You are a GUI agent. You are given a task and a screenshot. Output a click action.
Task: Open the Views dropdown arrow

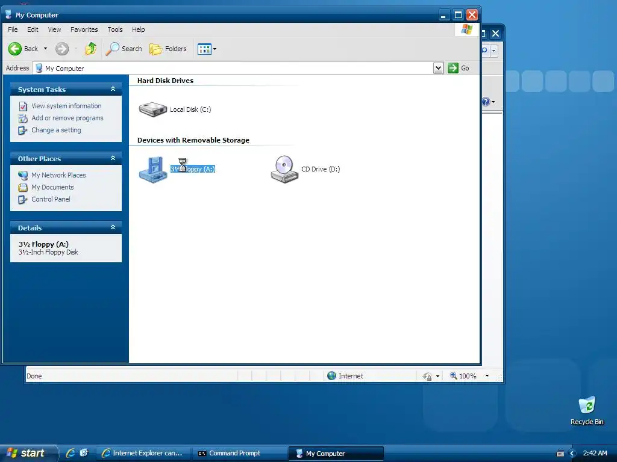pos(215,49)
